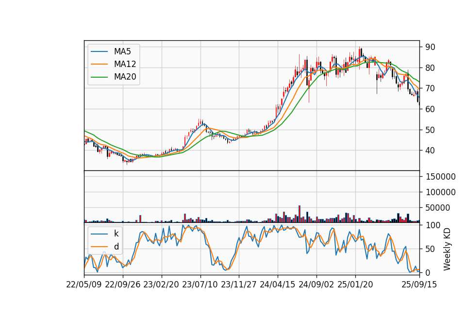This screenshot has width=466, height=335.
Task: Click the KD axis label 100
Action: coord(433,225)
